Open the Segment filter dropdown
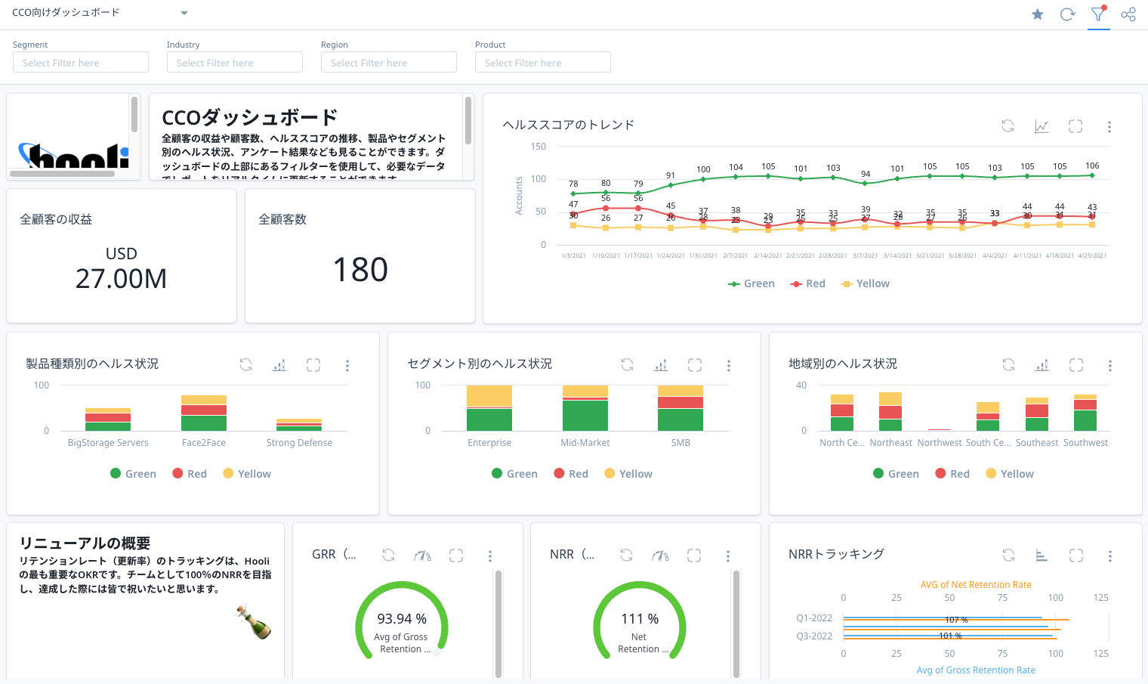1148x684 pixels. tap(80, 62)
